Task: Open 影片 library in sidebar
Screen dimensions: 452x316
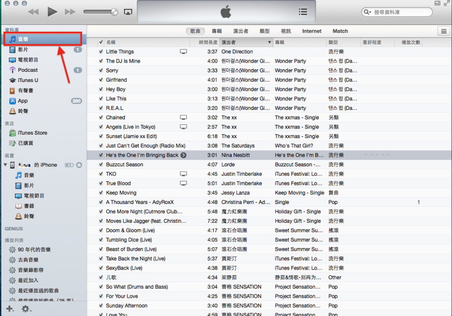Action: [43, 49]
